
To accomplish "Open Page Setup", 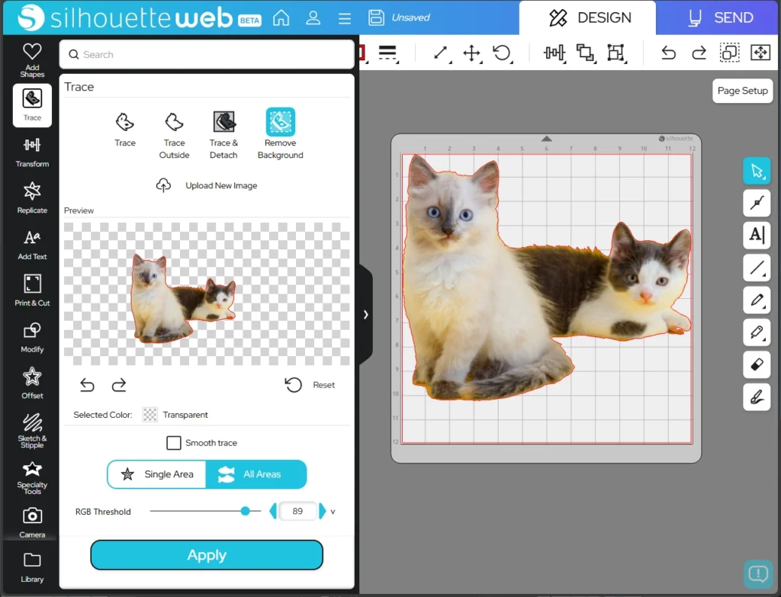I will tap(742, 91).
